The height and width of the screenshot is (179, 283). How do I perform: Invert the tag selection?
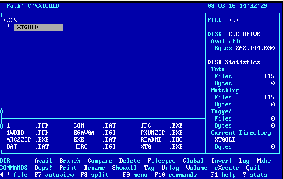tap(221, 161)
